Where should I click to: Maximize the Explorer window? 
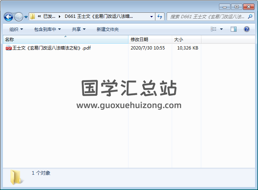[237, 7]
